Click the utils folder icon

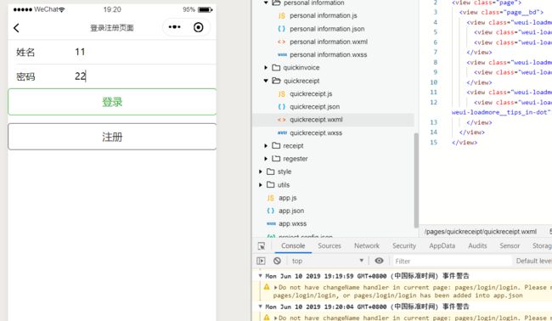(x=270, y=184)
